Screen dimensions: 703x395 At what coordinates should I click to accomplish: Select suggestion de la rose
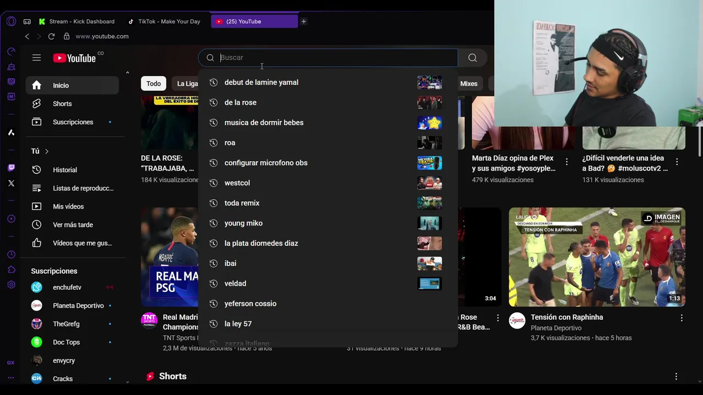(x=328, y=103)
